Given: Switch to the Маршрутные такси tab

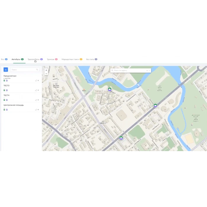Looking at the screenshot, I should 70,59.
